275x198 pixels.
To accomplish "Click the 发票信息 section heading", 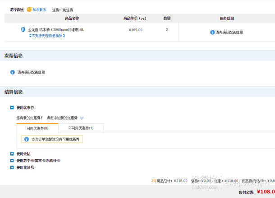I will (14, 56).
